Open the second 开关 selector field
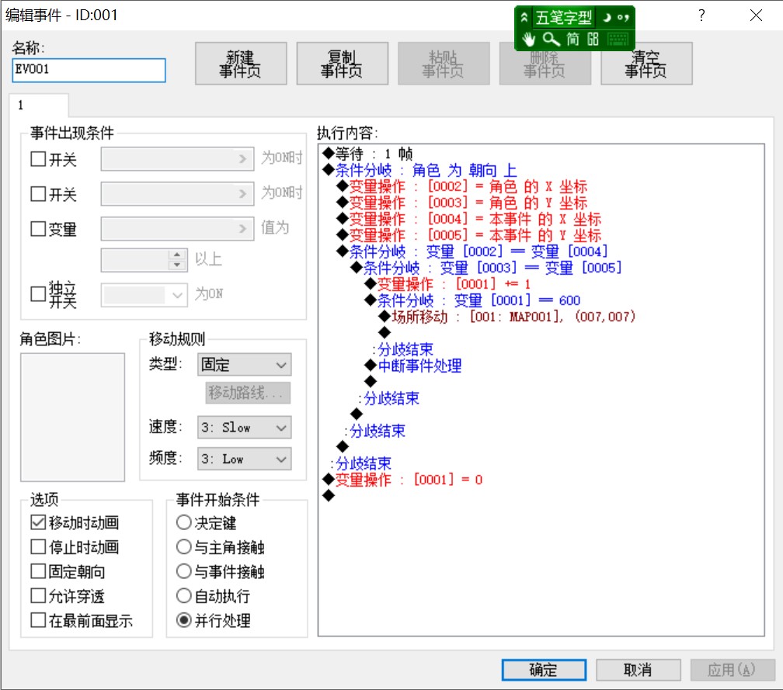 [177, 193]
